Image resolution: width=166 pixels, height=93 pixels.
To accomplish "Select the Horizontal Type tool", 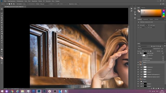I will point(2,43).
